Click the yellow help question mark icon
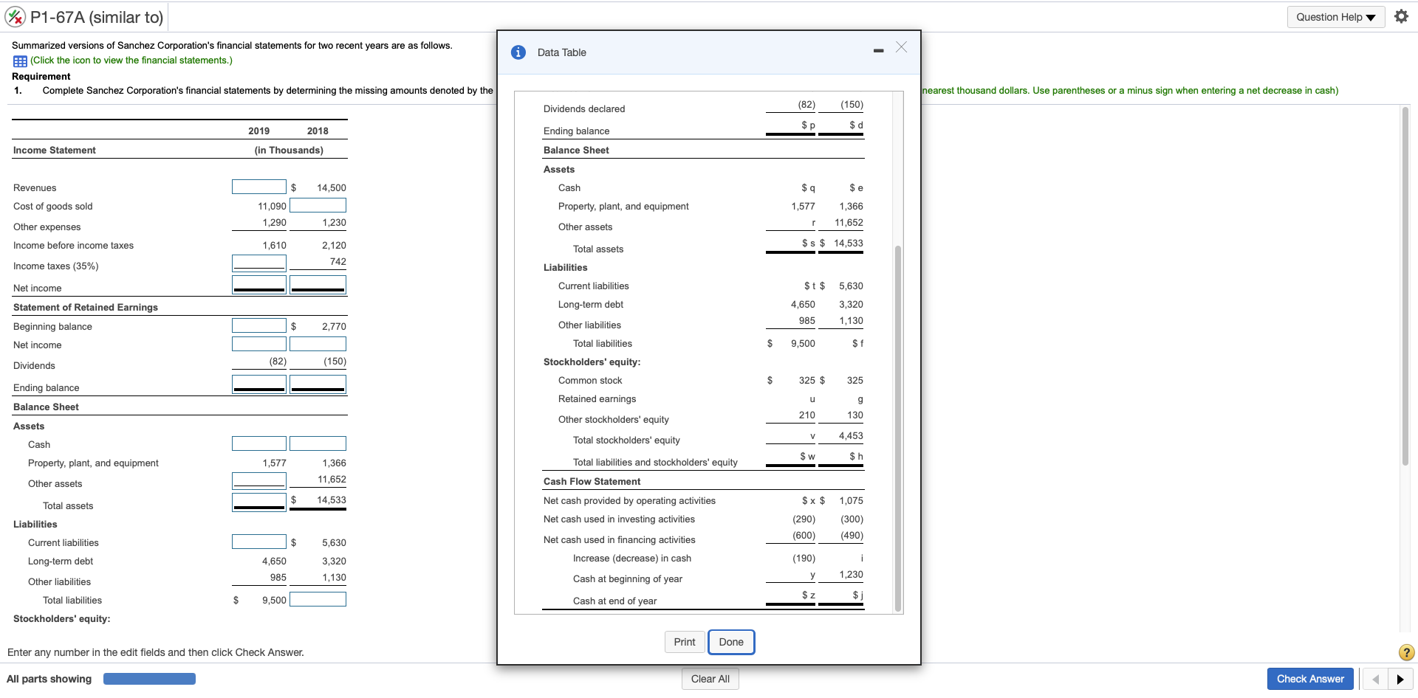Image resolution: width=1418 pixels, height=698 pixels. click(1406, 652)
